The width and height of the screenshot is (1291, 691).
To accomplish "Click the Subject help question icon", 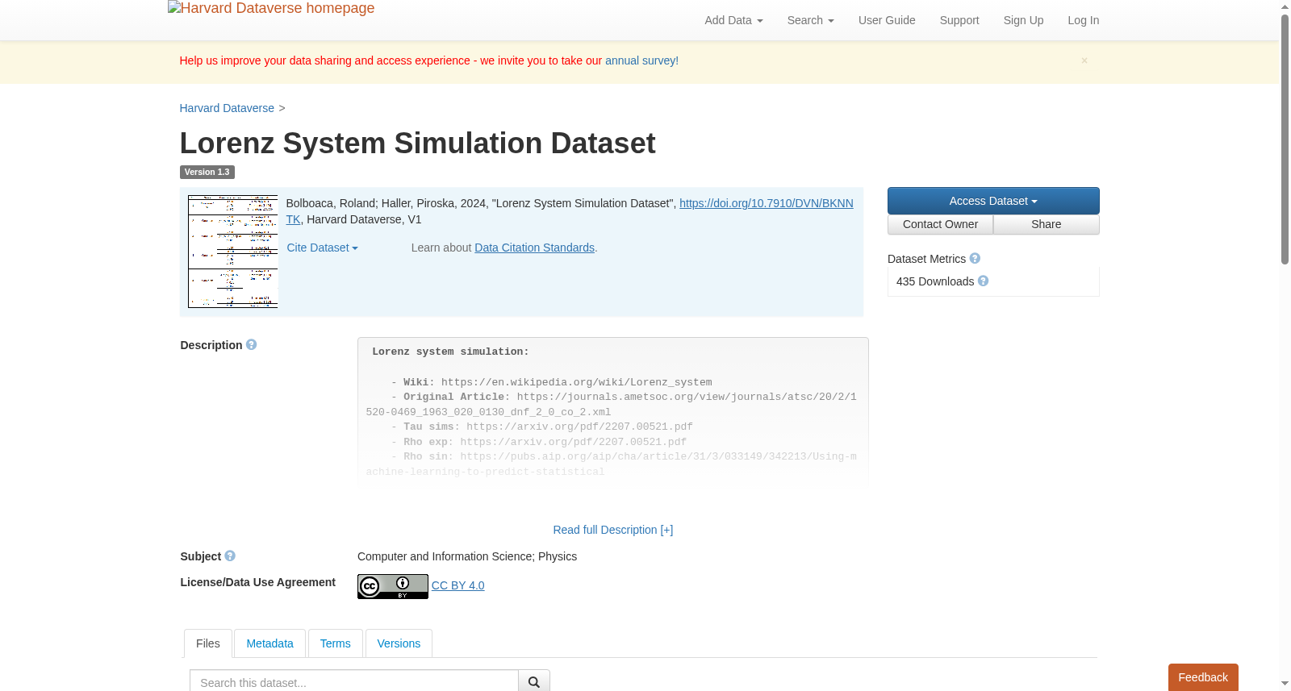I will (230, 556).
